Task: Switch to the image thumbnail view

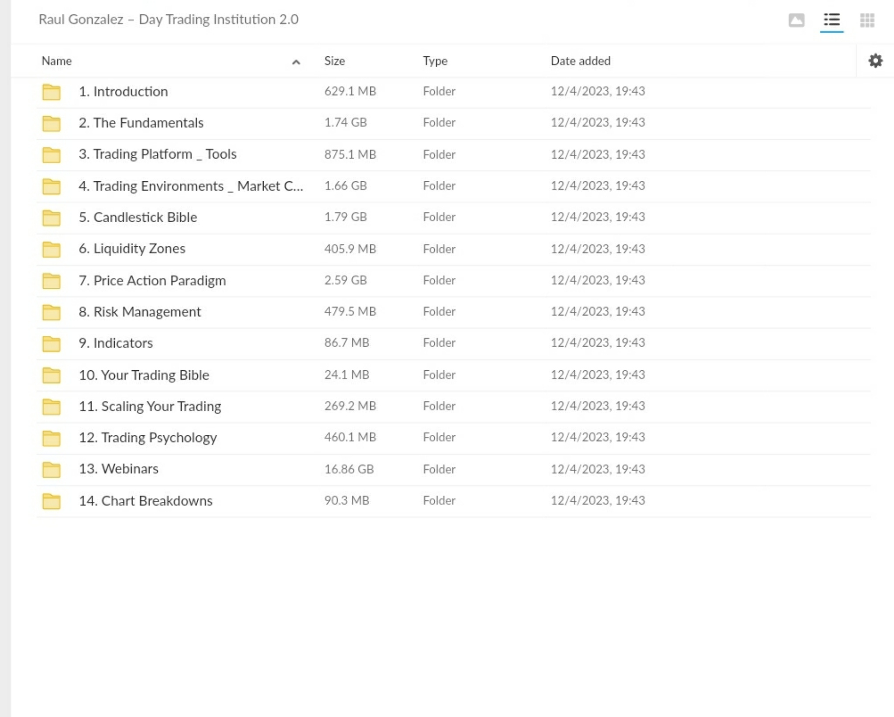Action: [796, 20]
